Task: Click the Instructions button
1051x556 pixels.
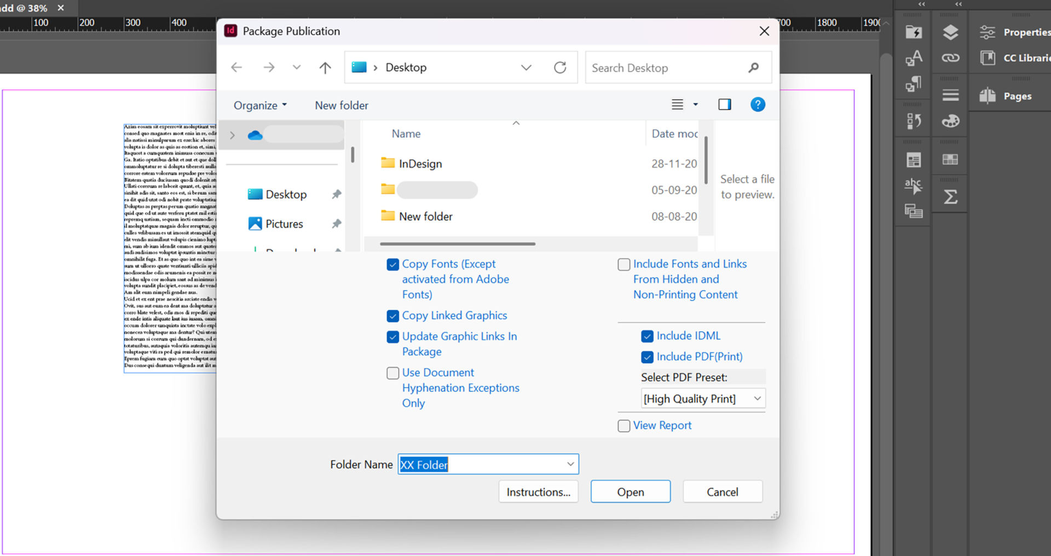Action: [x=538, y=491]
